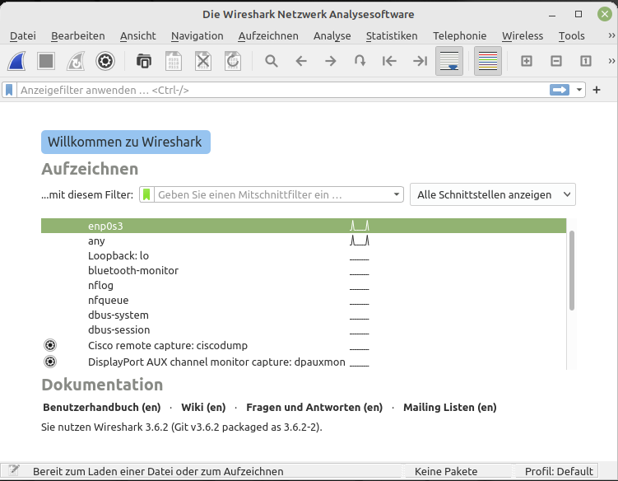The height and width of the screenshot is (481, 618).
Task: Click the zoom out text icon
Action: point(556,61)
